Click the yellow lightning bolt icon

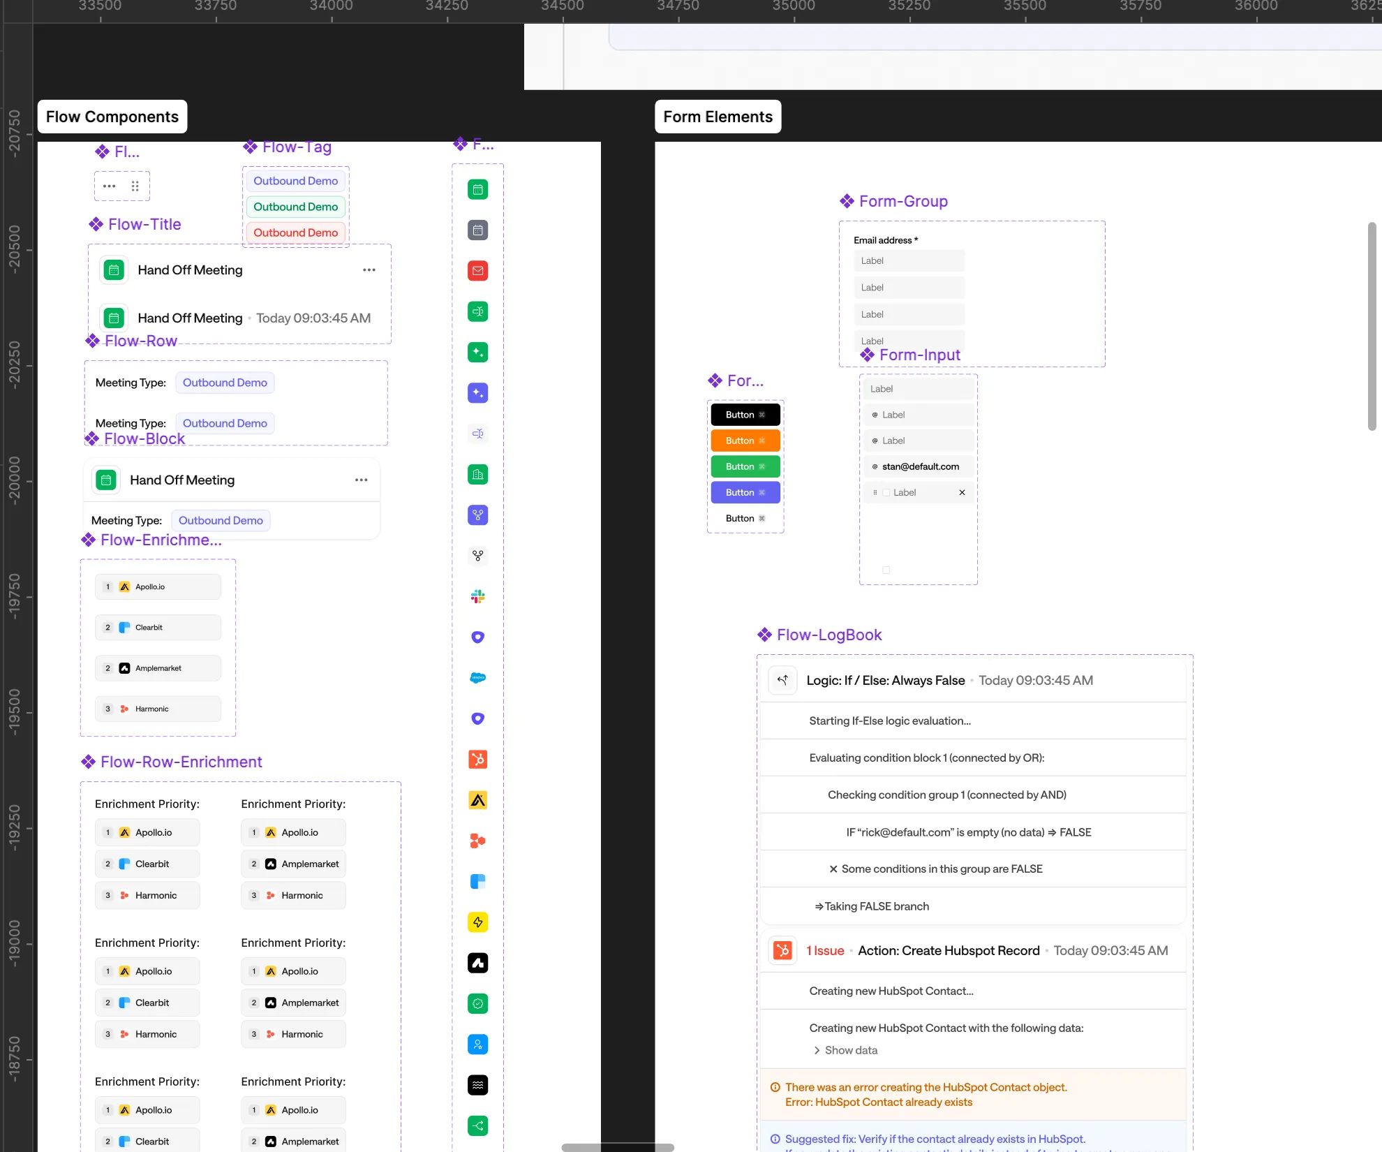477,922
